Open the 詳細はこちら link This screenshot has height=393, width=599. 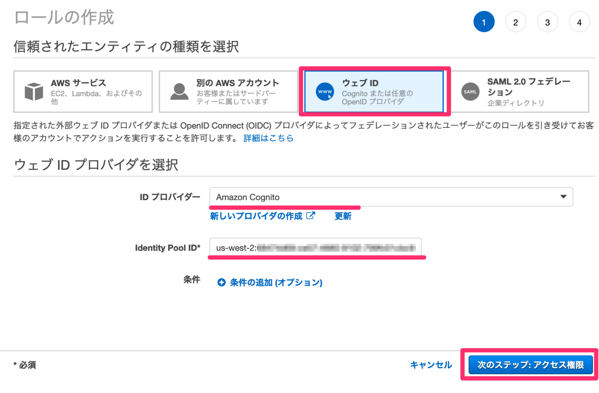268,138
